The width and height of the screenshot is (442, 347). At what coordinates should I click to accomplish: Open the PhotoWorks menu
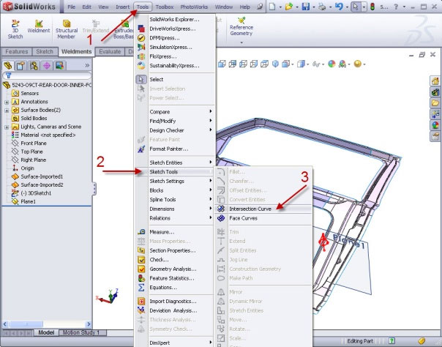pos(194,7)
